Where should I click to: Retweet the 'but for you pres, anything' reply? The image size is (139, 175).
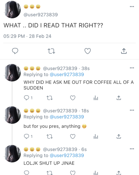[50, 136]
